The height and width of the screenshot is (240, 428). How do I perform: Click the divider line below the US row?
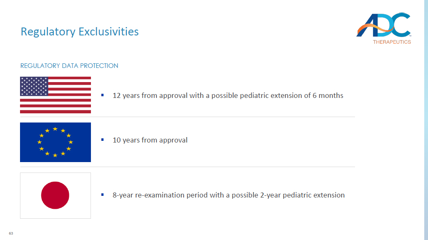point(188,117)
